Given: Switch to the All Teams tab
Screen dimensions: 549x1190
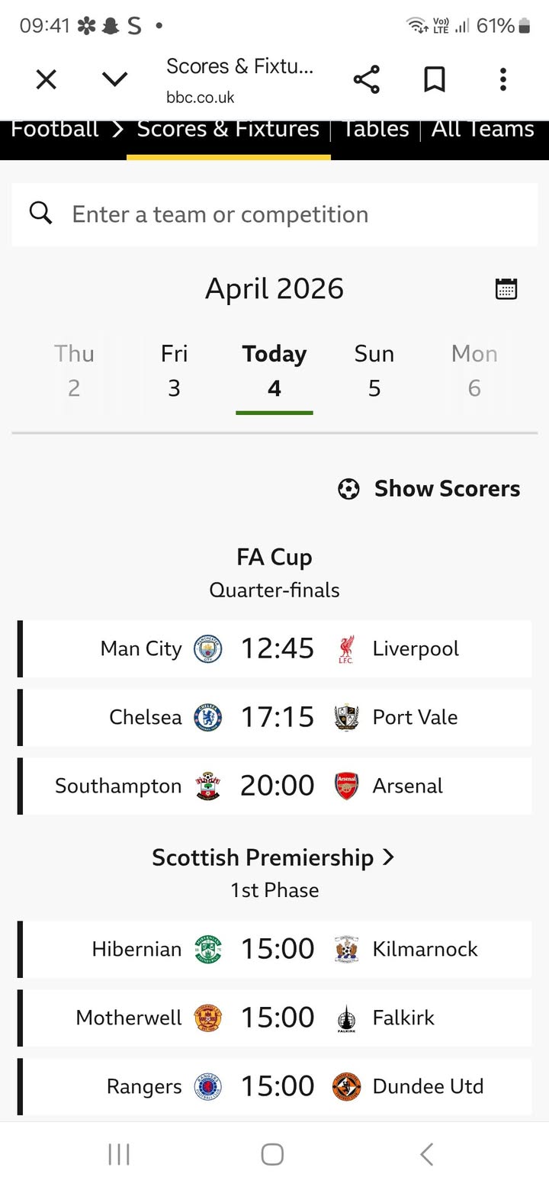Looking at the screenshot, I should click(x=483, y=130).
